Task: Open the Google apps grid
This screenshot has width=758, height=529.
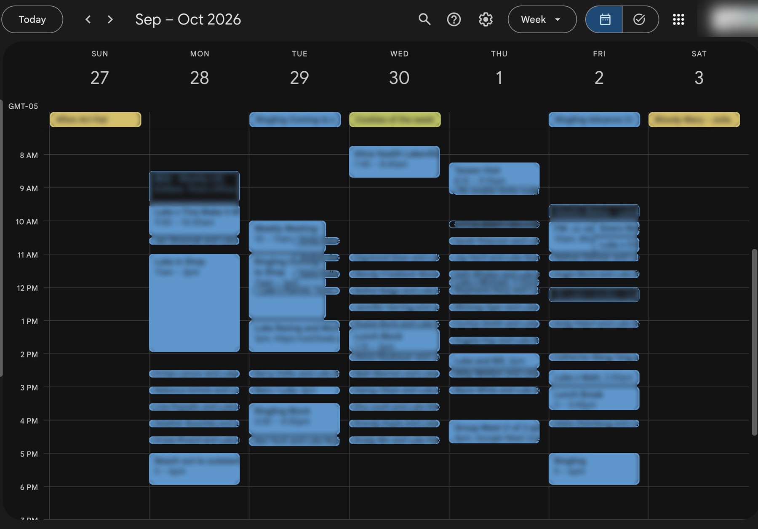Action: pos(678,19)
